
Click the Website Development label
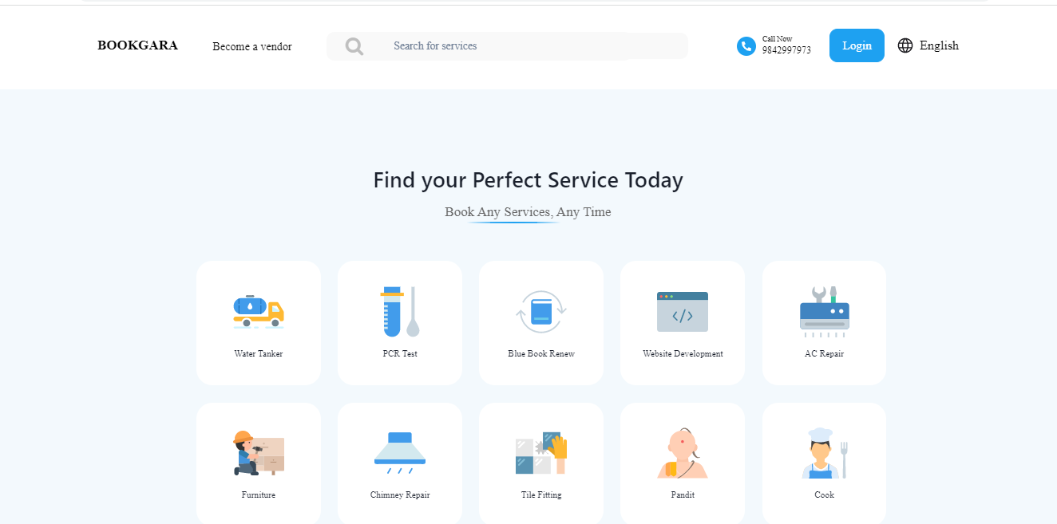click(683, 353)
